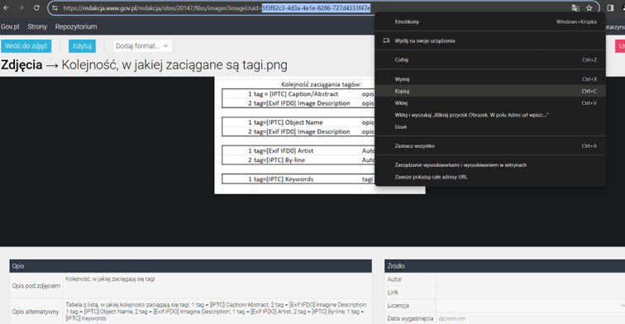
Task: Expand the Dodaj format dropdown
Action: [x=142, y=45]
